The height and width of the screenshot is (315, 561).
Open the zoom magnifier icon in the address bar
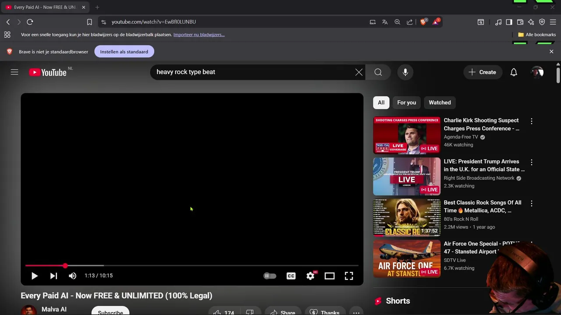pyautogui.click(x=397, y=22)
